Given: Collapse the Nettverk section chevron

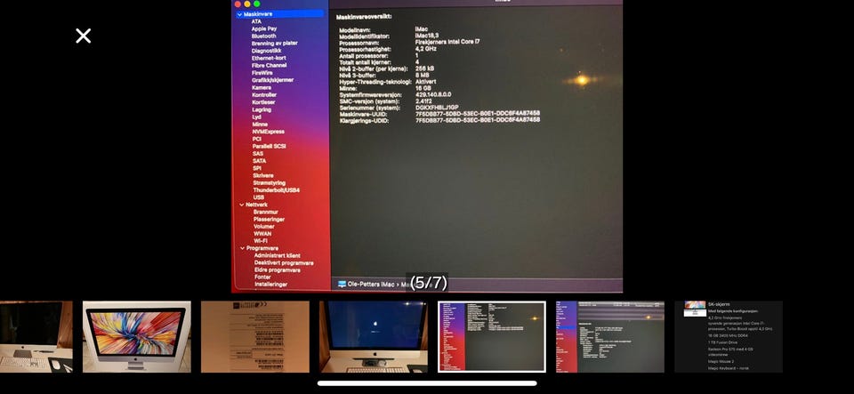Looking at the screenshot, I should pyautogui.click(x=242, y=205).
